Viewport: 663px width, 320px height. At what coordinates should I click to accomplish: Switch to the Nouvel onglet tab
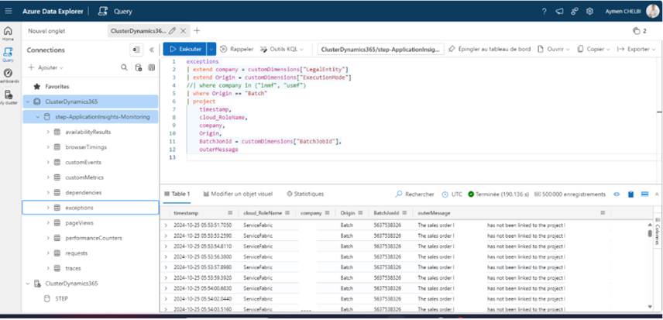point(47,31)
